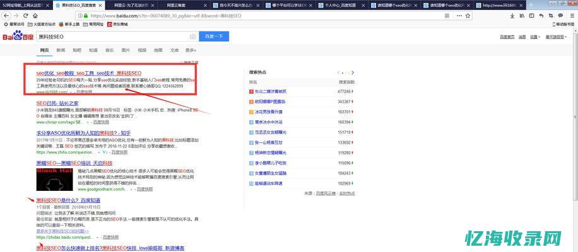Open the dropdown arrow beside zhihu.com result
The height and width of the screenshot is (252, 578).
(99, 152)
